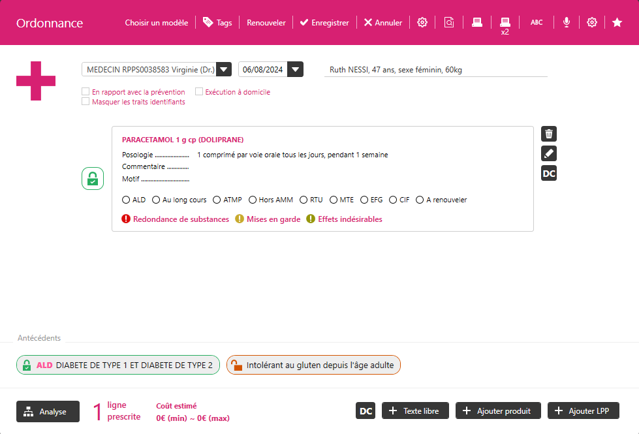
Task: Open the prescription preview magnifier icon
Action: click(449, 23)
